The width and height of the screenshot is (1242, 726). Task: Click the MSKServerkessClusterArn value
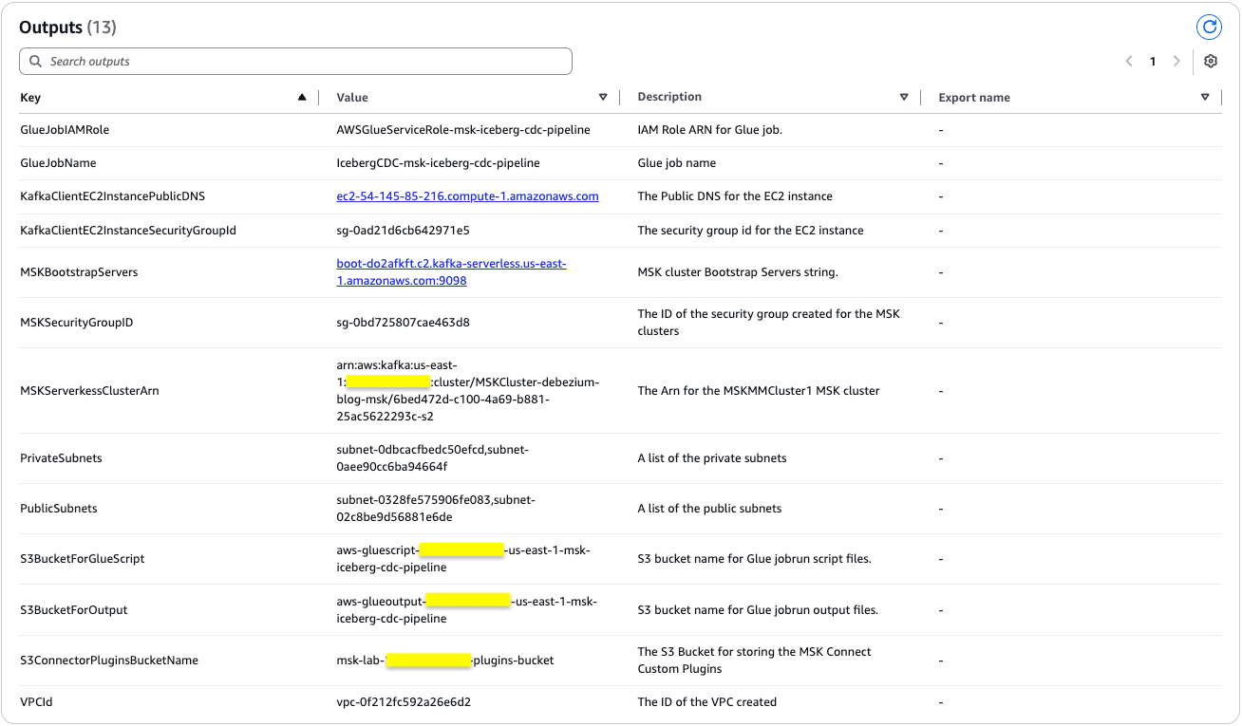click(x=467, y=390)
